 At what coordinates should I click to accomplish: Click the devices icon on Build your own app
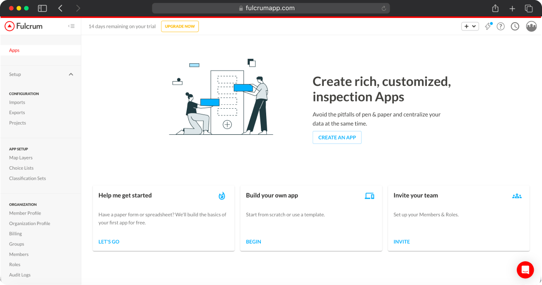(x=370, y=196)
